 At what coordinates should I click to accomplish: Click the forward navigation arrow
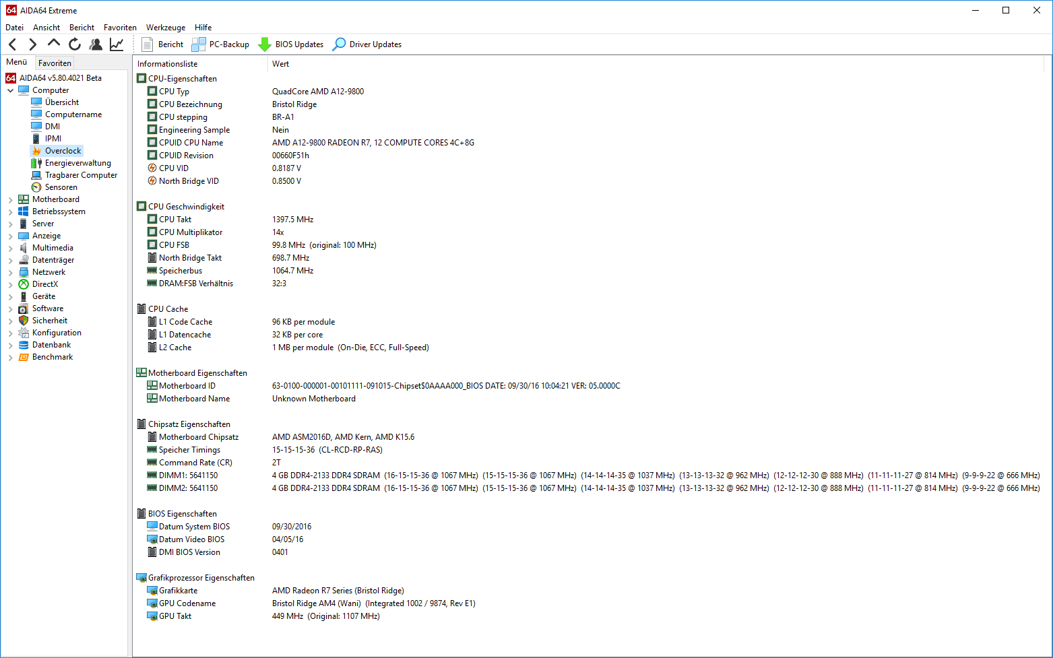[x=32, y=44]
